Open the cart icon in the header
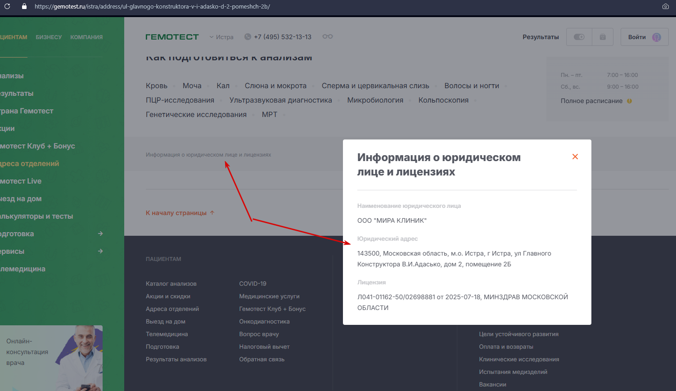Viewport: 676px width, 391px height. coord(603,37)
